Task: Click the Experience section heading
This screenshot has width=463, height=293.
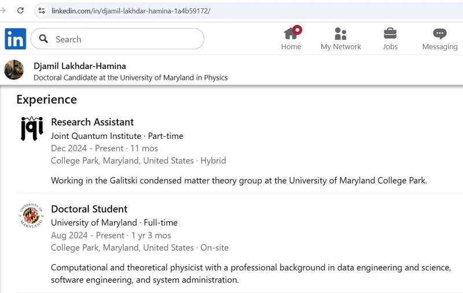Action: [46, 100]
